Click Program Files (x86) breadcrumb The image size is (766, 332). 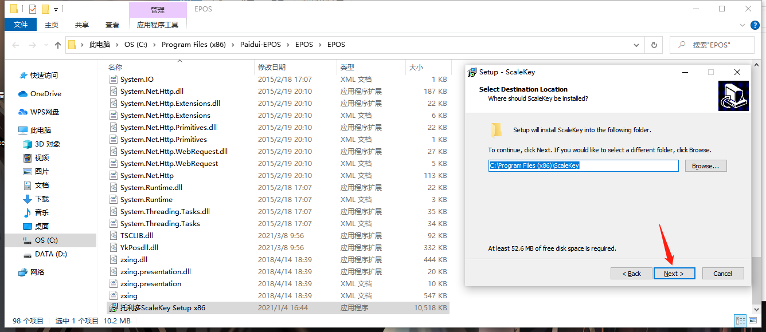[x=193, y=45]
